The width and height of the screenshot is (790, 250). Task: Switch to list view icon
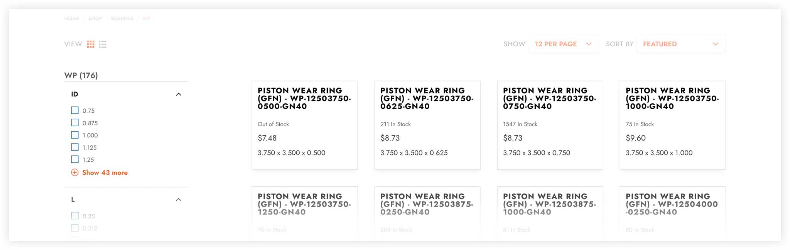point(103,44)
